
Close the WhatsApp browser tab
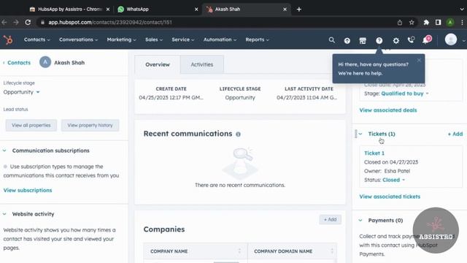point(196,9)
